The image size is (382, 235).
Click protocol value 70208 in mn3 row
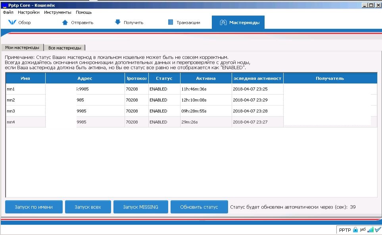(132, 111)
